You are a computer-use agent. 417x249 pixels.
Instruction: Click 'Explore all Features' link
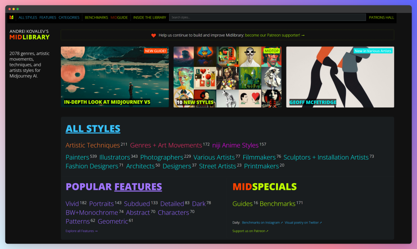point(81,231)
